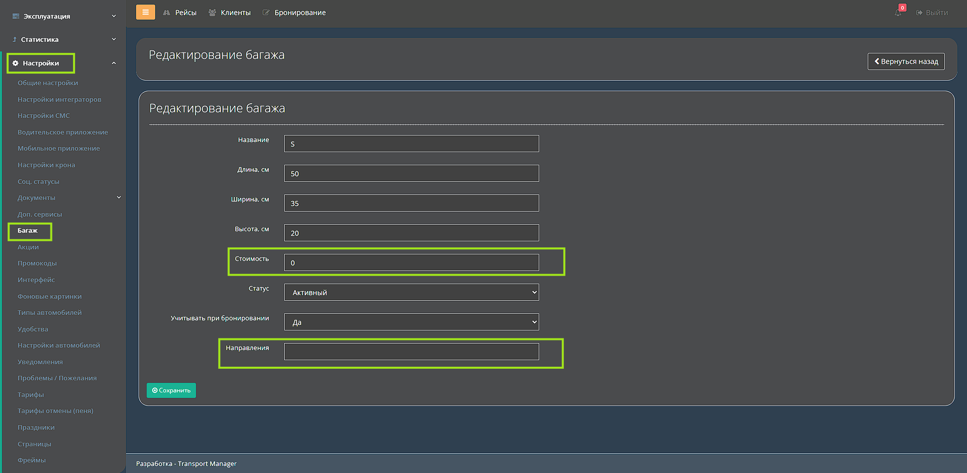The height and width of the screenshot is (473, 967).
Task: Open Бронирование in the top navigation
Action: 294,13
